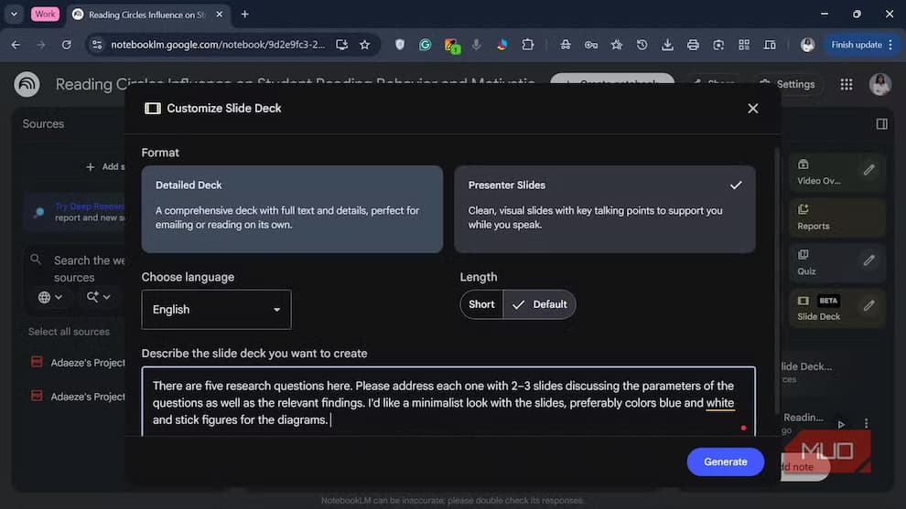Choose Short slide deck length
The height and width of the screenshot is (509, 906).
pos(481,304)
